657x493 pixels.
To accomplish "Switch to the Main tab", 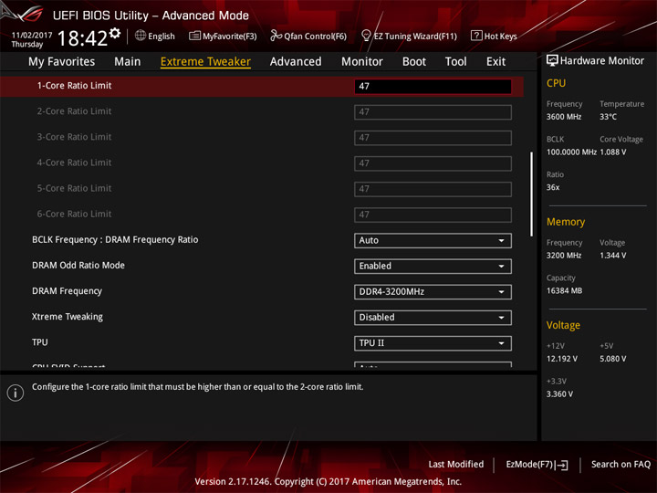I will [128, 62].
